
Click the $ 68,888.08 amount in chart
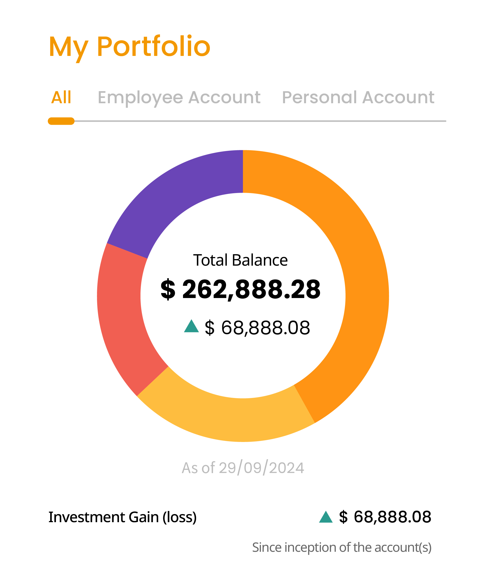257,328
